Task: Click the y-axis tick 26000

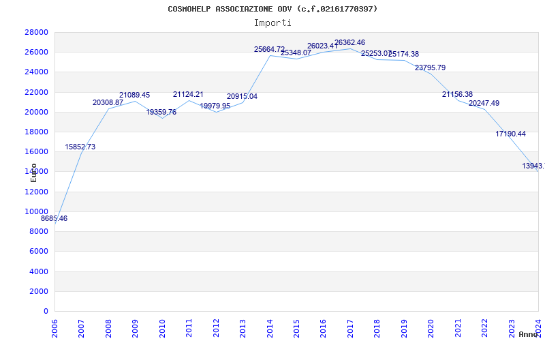Action: pyautogui.click(x=37, y=53)
